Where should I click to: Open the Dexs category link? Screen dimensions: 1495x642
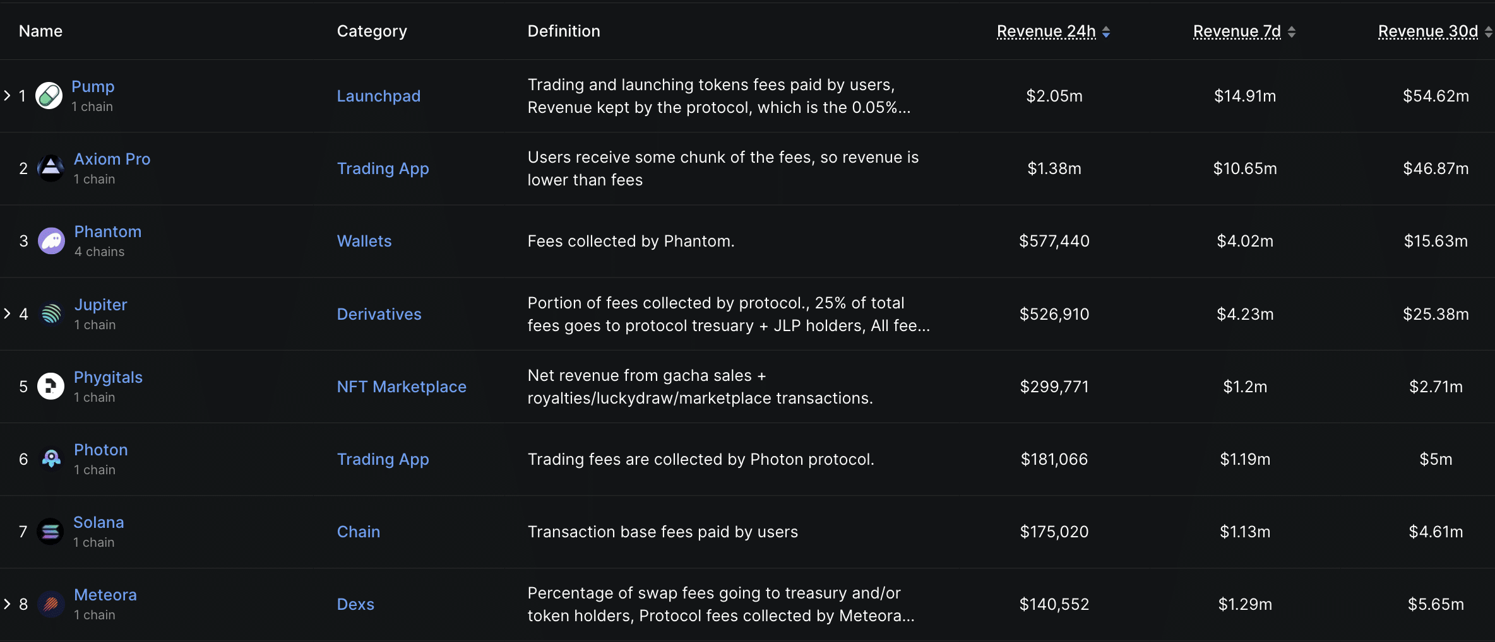coord(355,604)
